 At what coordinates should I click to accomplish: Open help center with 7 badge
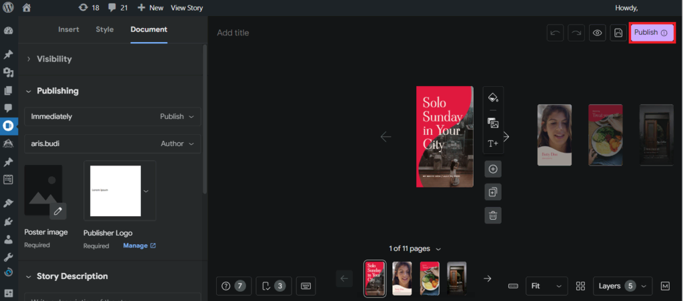coord(233,286)
